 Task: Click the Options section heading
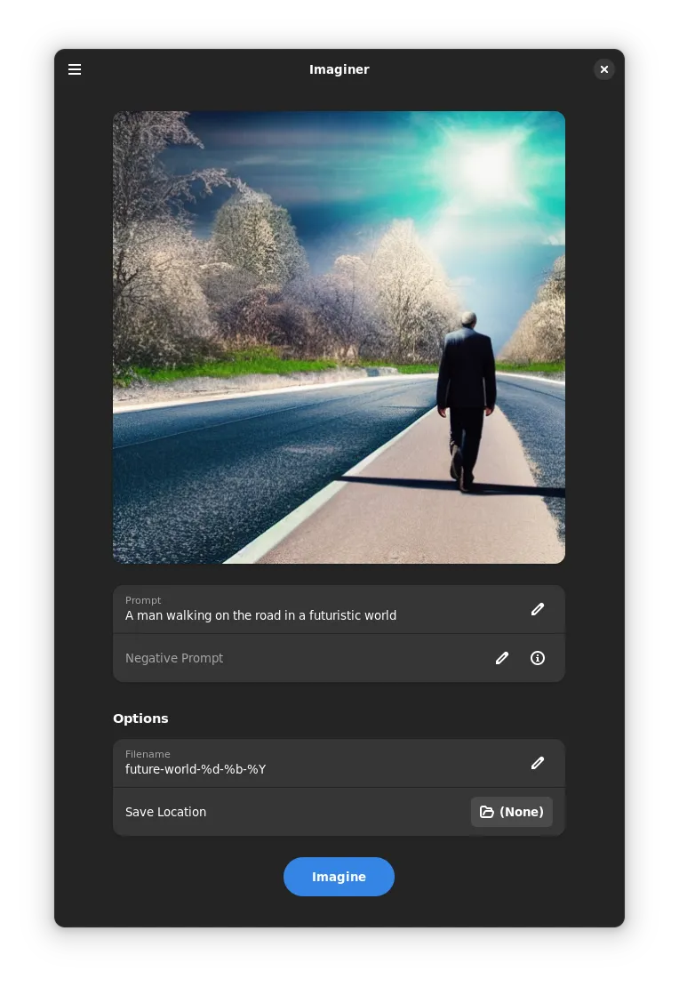(x=140, y=718)
